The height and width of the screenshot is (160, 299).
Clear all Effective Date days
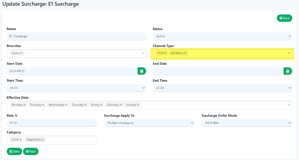(289, 105)
